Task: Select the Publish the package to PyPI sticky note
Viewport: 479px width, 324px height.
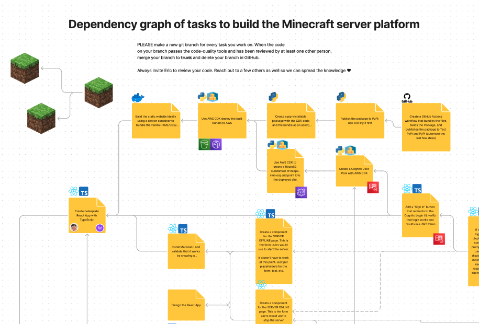Action: pyautogui.click(x=360, y=120)
